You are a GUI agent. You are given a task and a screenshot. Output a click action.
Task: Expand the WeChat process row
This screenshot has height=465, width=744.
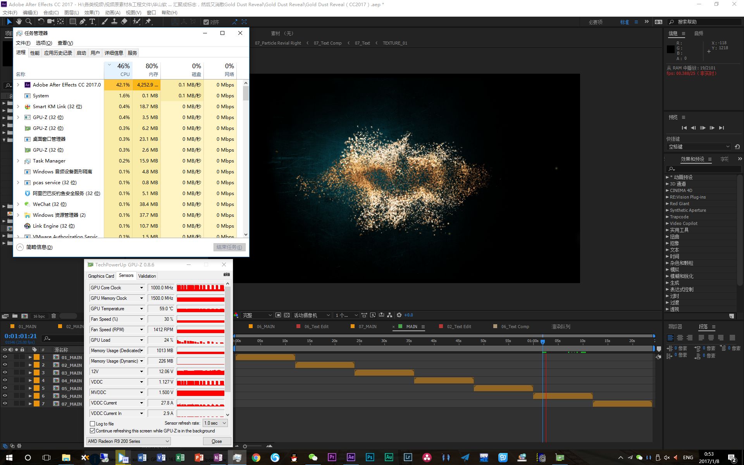click(x=18, y=204)
